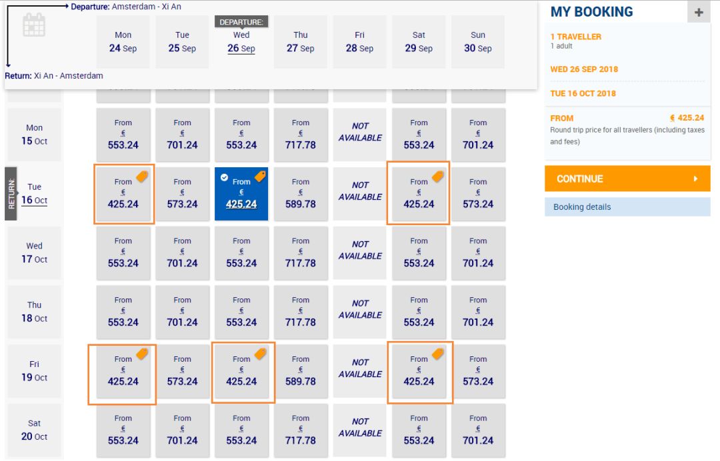
Task: Toggle the selected 425.24 fare checkmark cell
Action: tap(241, 194)
